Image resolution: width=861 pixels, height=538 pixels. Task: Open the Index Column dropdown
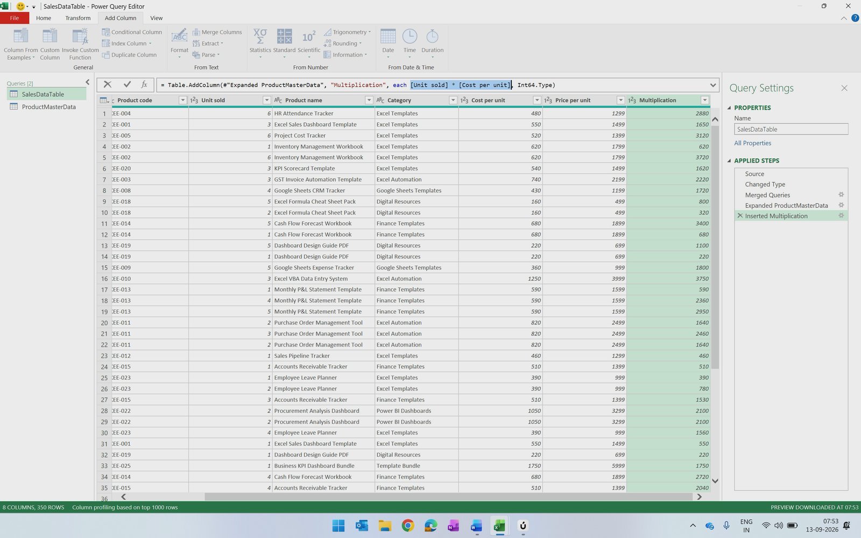coord(127,44)
